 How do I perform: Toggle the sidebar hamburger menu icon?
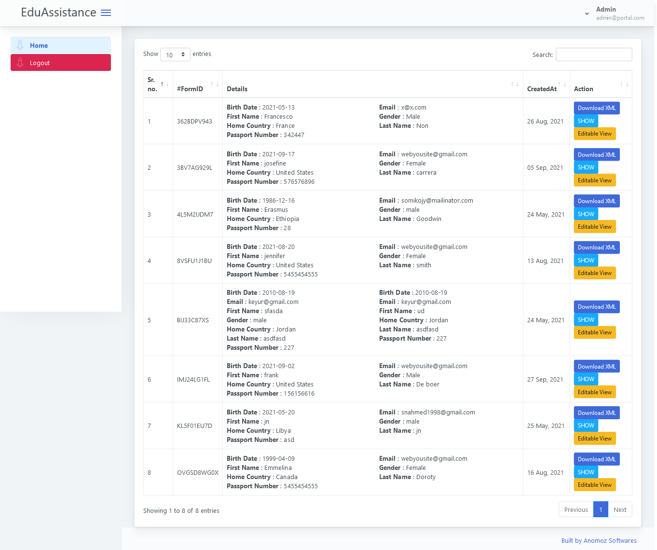coord(106,13)
